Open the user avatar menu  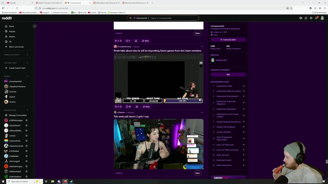(322, 18)
